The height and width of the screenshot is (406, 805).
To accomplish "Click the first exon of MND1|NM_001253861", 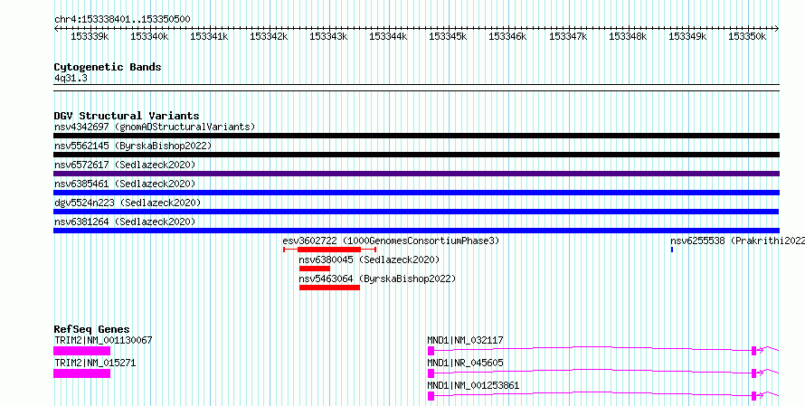I will click(431, 396).
